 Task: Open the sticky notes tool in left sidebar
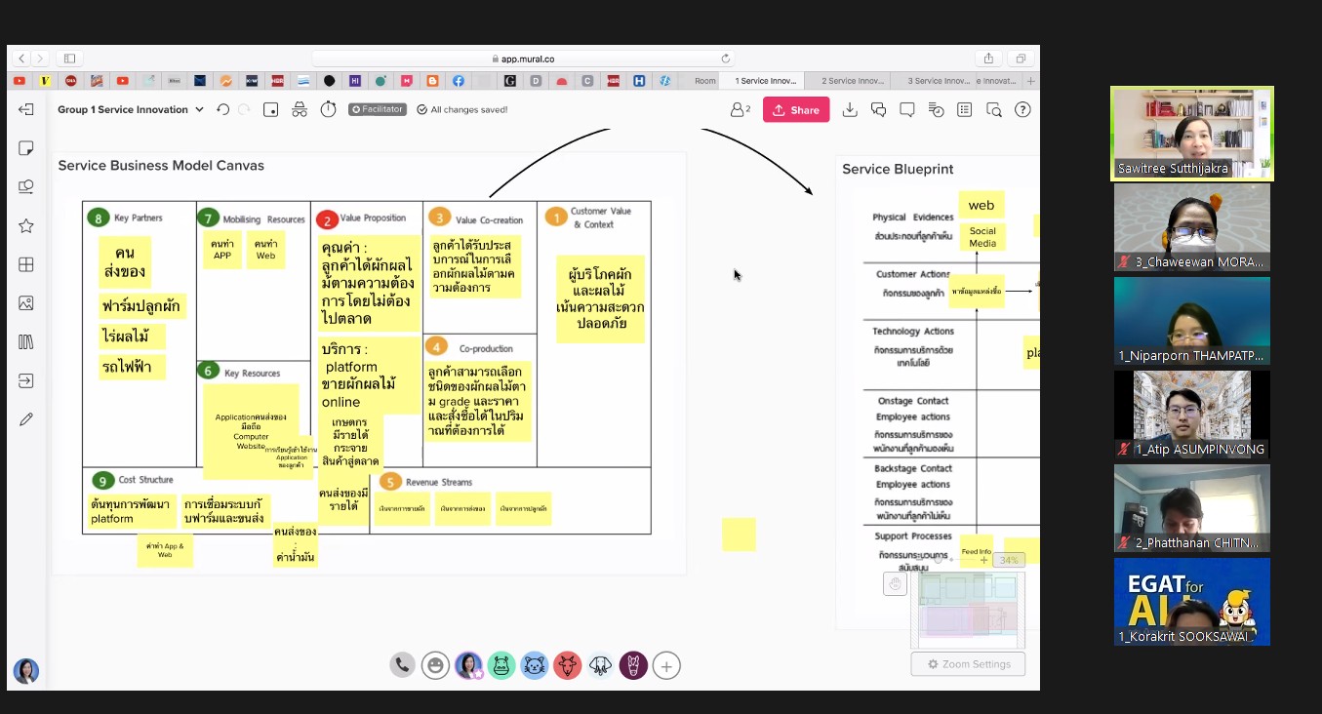coord(26,148)
